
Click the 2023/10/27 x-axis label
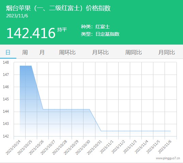[x=48, y=147]
